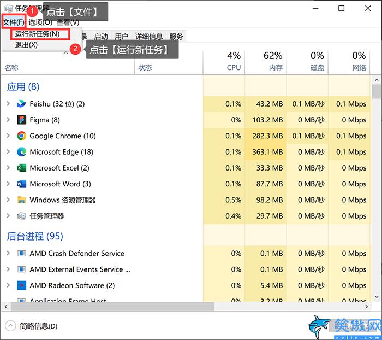382x340 pixels.
Task: Switch to the 启动 tab
Action: click(101, 37)
